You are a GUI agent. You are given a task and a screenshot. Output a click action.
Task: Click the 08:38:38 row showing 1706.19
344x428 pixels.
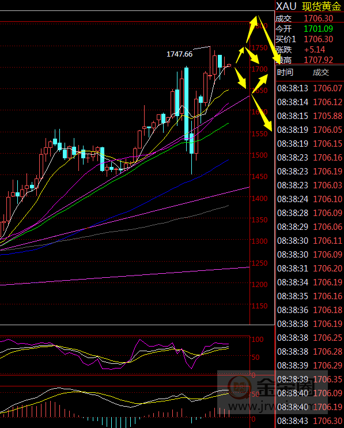coord(309,323)
